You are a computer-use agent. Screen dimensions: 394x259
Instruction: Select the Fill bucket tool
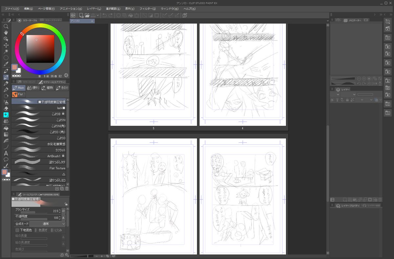point(6,128)
